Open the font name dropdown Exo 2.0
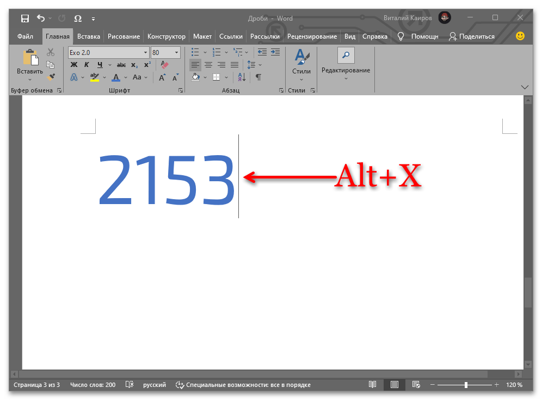Screen dimensions: 542x400 [145, 52]
